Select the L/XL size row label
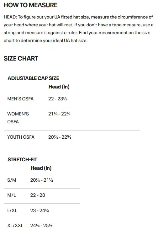The image size is (158, 235). [x=12, y=211]
